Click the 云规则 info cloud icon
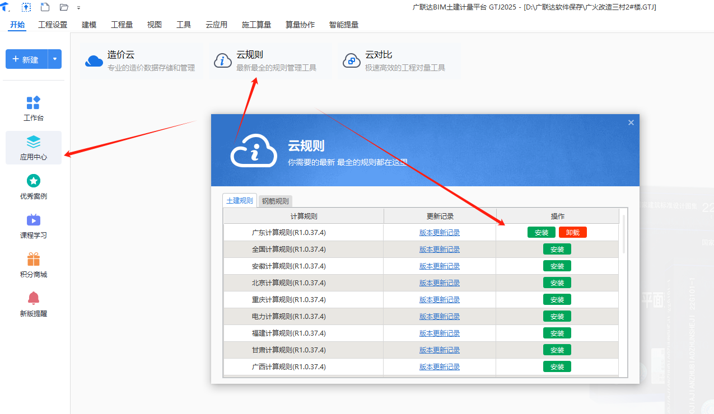Image resolution: width=714 pixels, height=414 pixels. pyautogui.click(x=223, y=61)
